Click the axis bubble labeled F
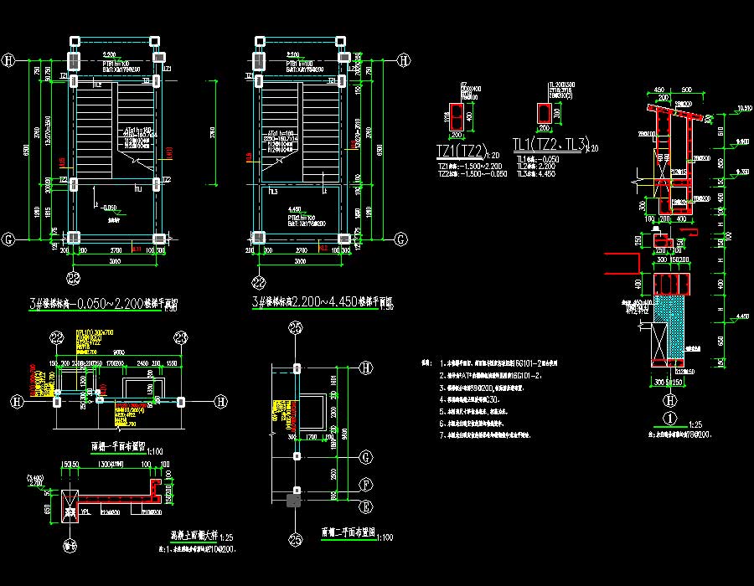Image resolution: width=754 pixels, height=586 pixels. (366, 485)
